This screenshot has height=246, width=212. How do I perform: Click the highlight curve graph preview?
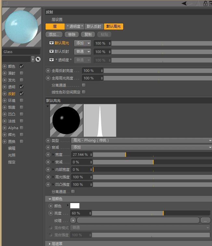(x=100, y=120)
